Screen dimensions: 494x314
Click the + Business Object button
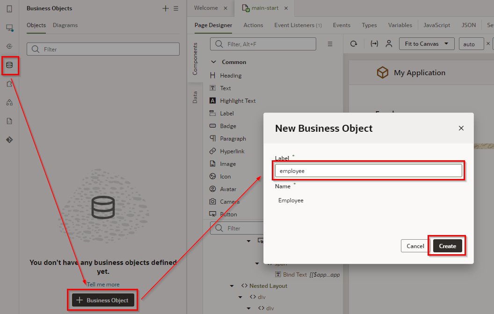click(x=103, y=300)
